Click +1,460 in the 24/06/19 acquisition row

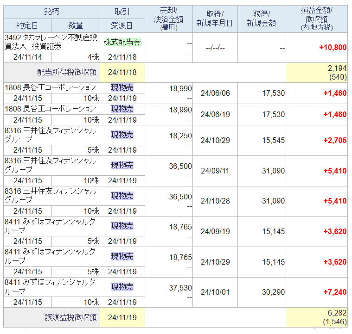tap(335, 114)
